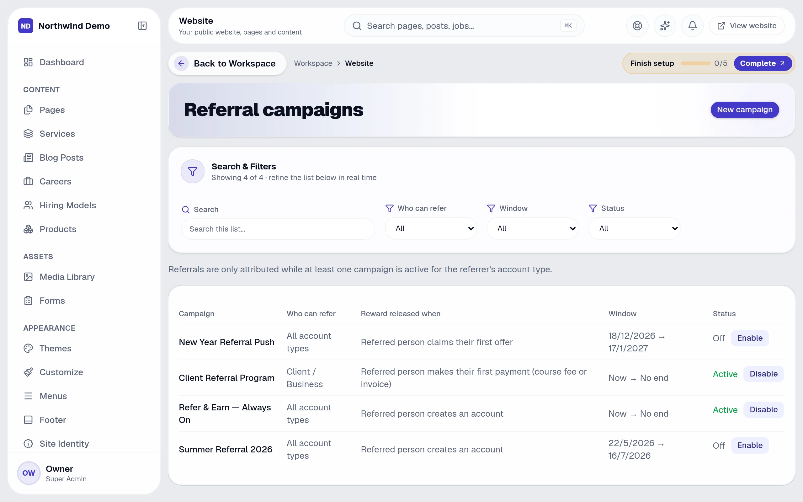Click the Blog Posts newspaper icon
Image resolution: width=803 pixels, height=502 pixels.
(28, 158)
